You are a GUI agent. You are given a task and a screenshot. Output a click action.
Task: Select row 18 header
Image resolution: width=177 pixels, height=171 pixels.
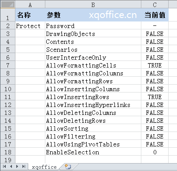click(x=8, y=152)
